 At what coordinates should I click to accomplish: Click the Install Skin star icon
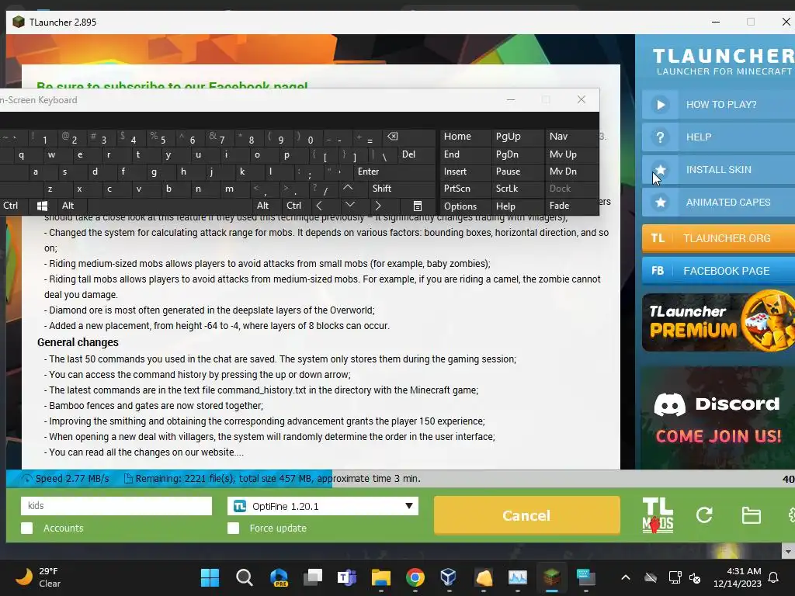tap(660, 170)
